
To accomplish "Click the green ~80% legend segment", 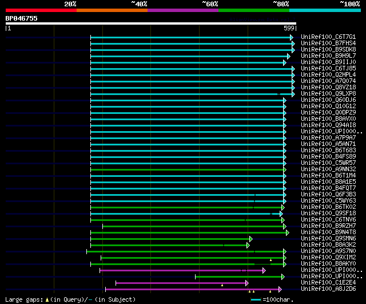I will click(254, 10).
